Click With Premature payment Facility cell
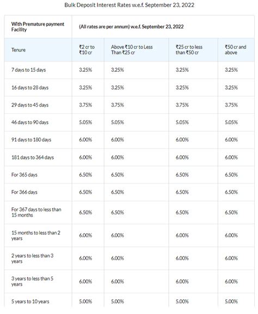Image resolution: width=258 pixels, height=314 pixels. (38, 27)
